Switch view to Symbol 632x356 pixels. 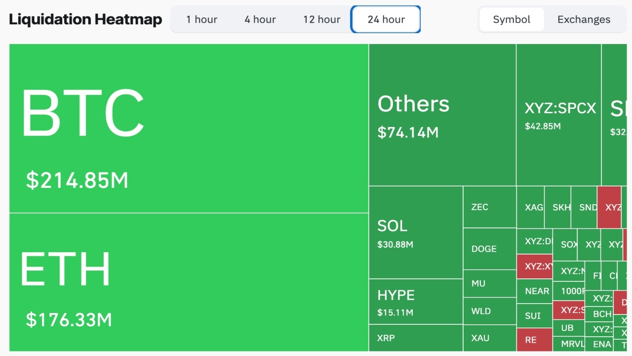click(x=512, y=19)
